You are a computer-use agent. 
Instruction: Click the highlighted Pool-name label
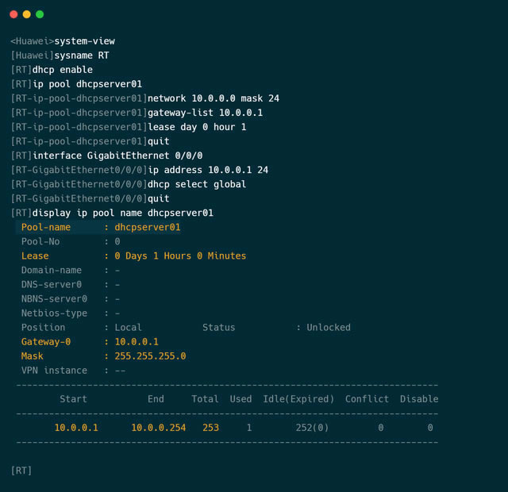pos(46,227)
